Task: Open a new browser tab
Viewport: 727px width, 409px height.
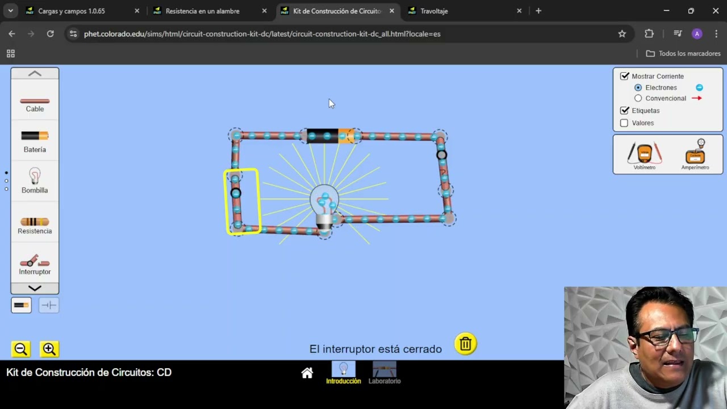Action: (x=538, y=11)
